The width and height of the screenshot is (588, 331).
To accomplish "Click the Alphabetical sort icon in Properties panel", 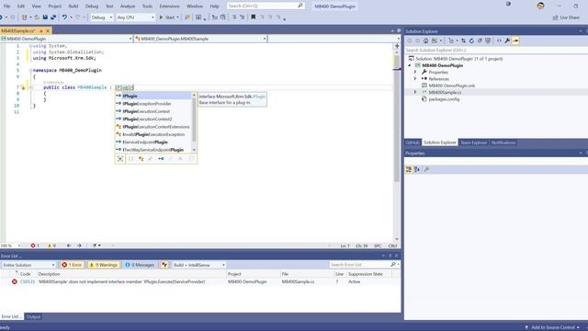I will pyautogui.click(x=417, y=169).
